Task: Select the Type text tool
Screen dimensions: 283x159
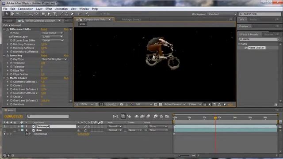Action: (x=54, y=14)
